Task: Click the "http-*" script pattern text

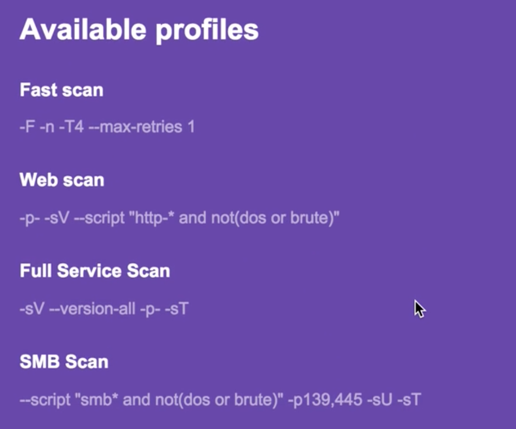Action: click(151, 218)
